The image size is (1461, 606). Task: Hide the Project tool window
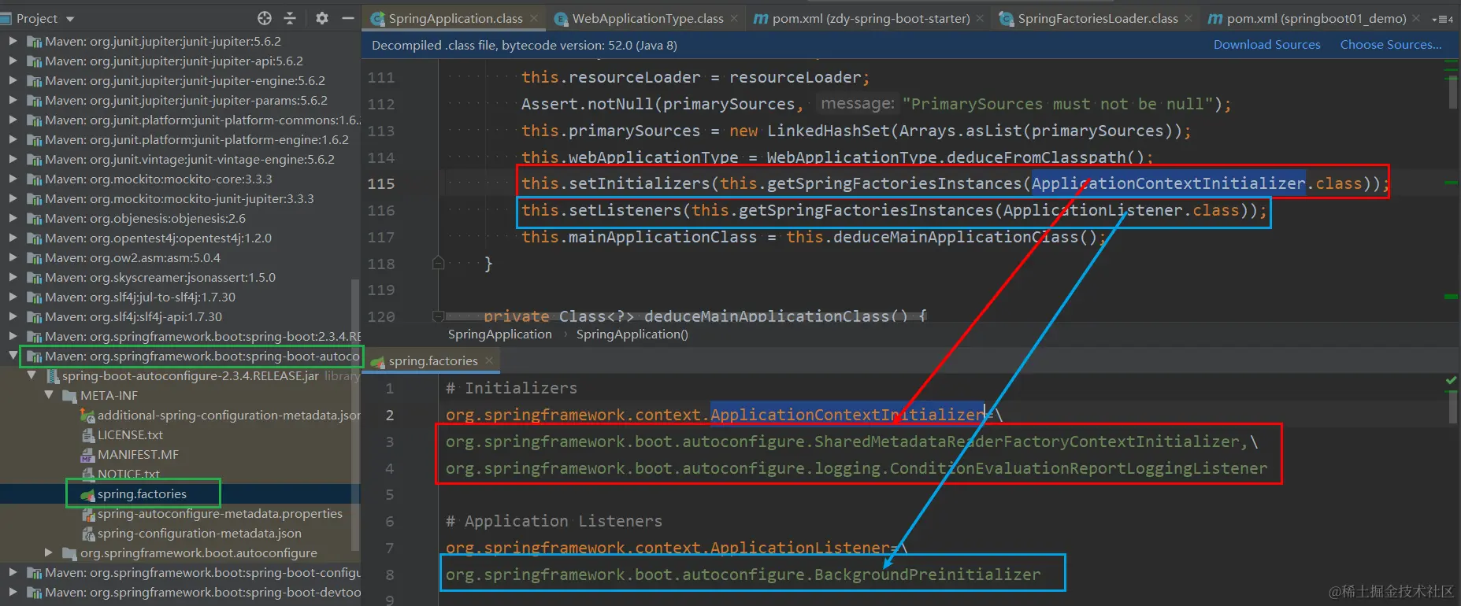click(x=348, y=18)
